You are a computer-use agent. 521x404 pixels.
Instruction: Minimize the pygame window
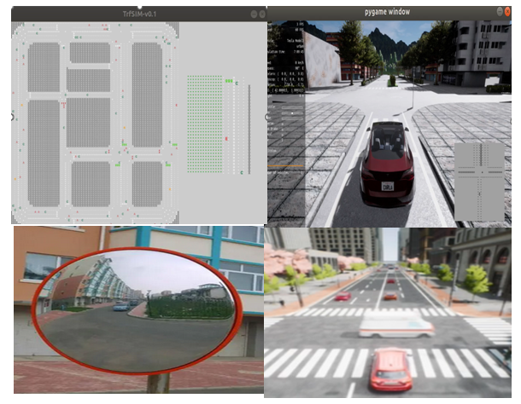click(499, 14)
